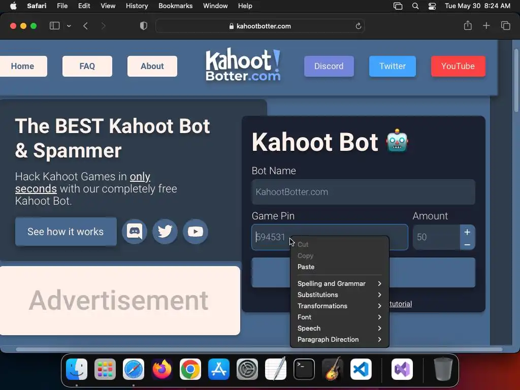Open Google Chrome from the dock
520x390 pixels.
coord(190,369)
